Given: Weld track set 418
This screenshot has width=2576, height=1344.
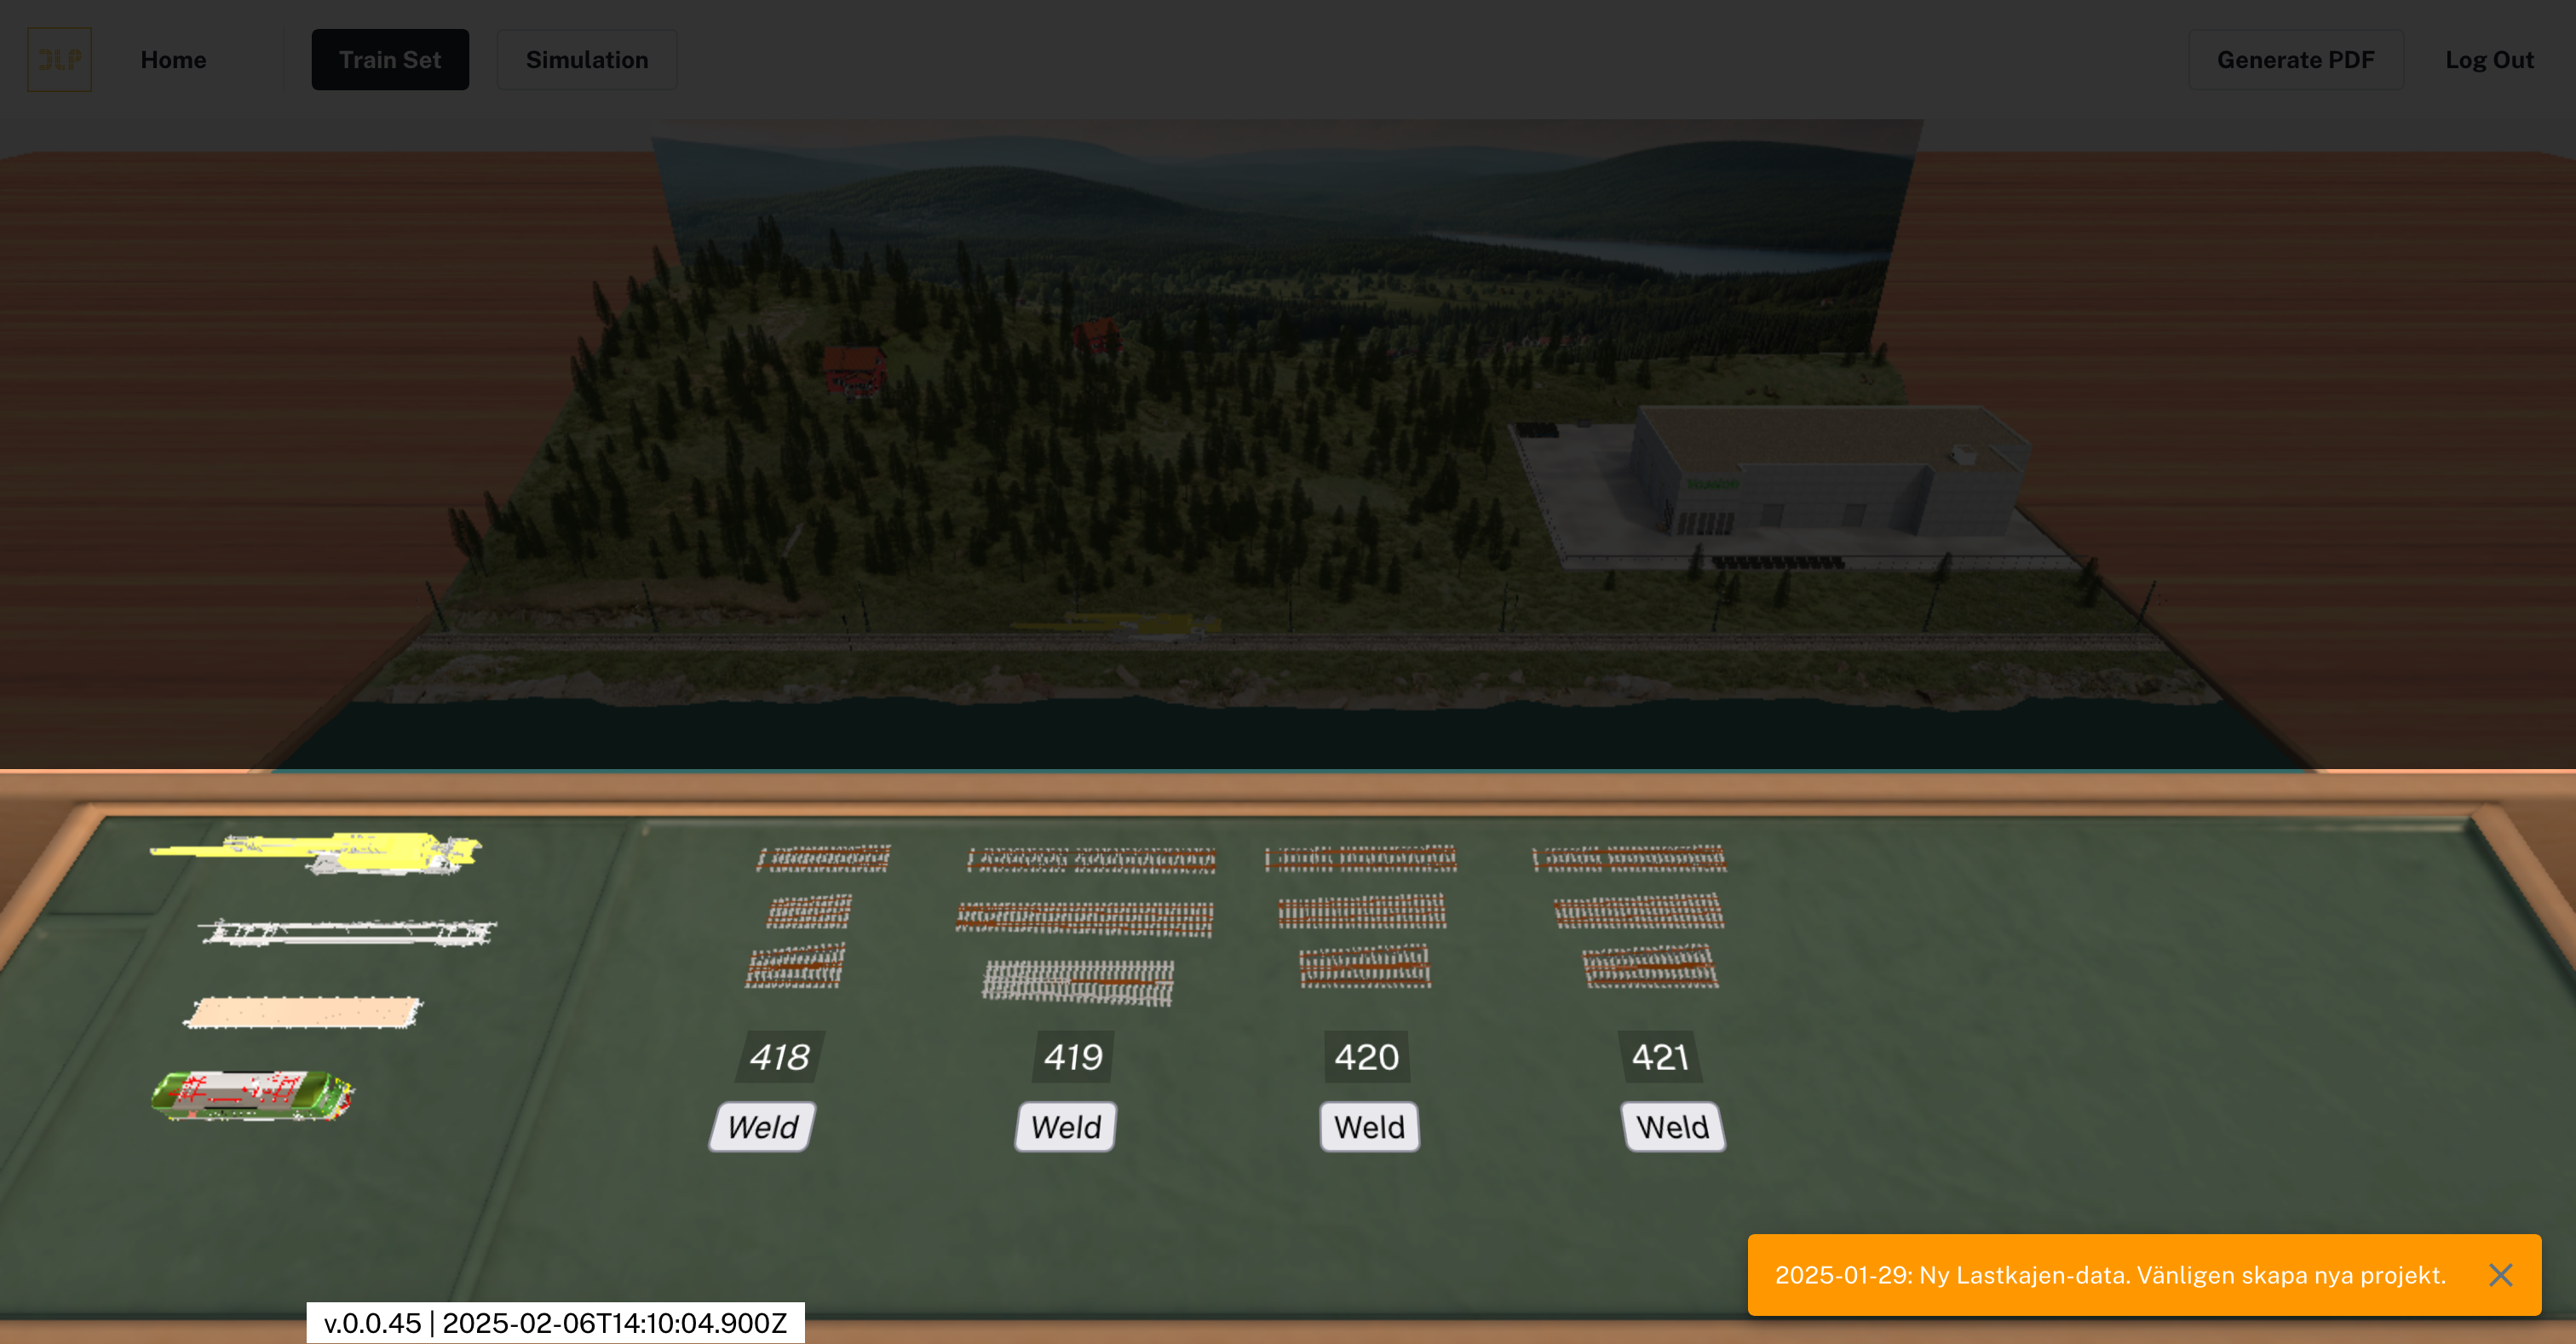Looking at the screenshot, I should (763, 1127).
